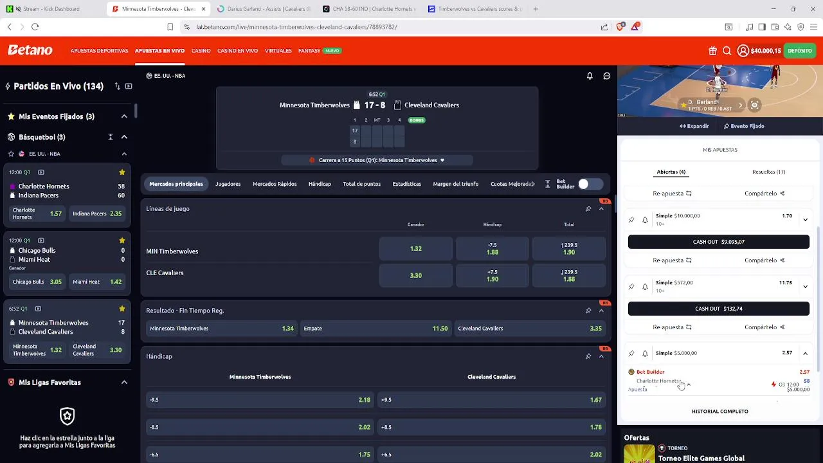823x463 pixels.
Task: Open the Carrera a 15 Puntos (Q1) dropdown
Action: 377,160
